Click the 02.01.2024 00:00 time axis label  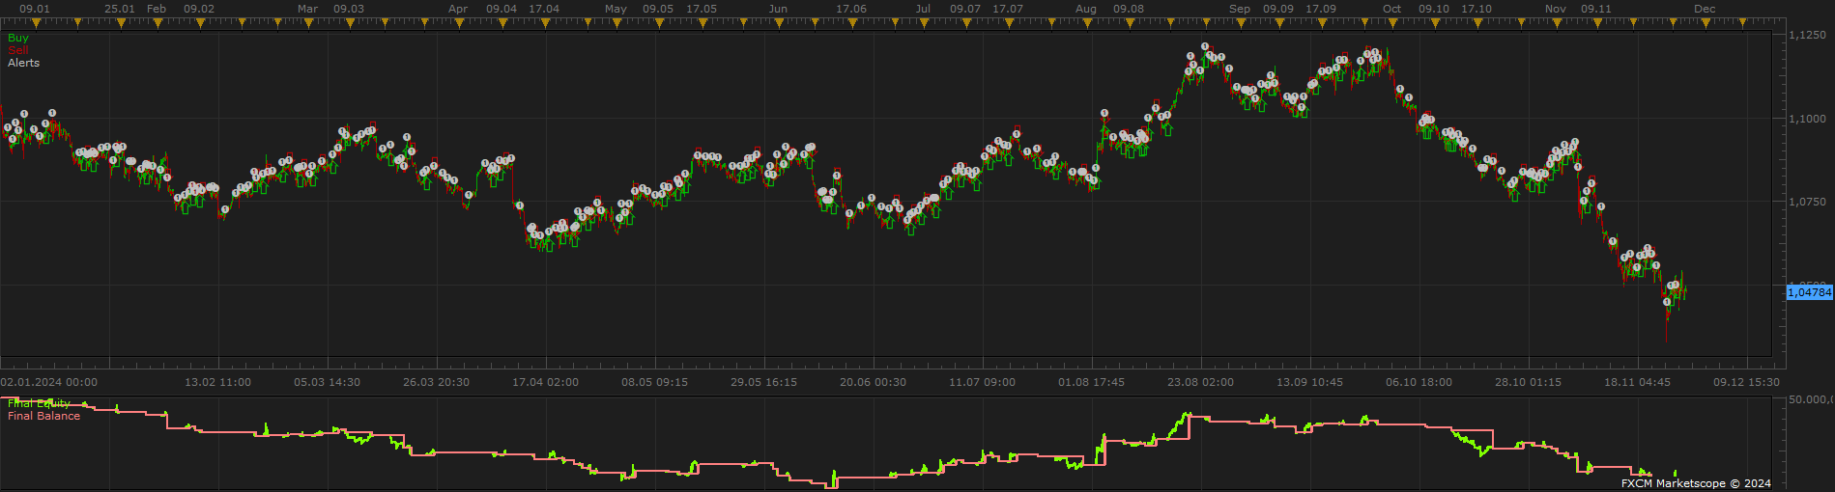click(49, 382)
